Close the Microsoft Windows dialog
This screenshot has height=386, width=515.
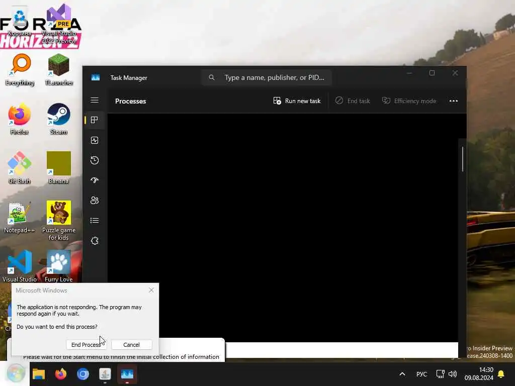click(x=151, y=290)
